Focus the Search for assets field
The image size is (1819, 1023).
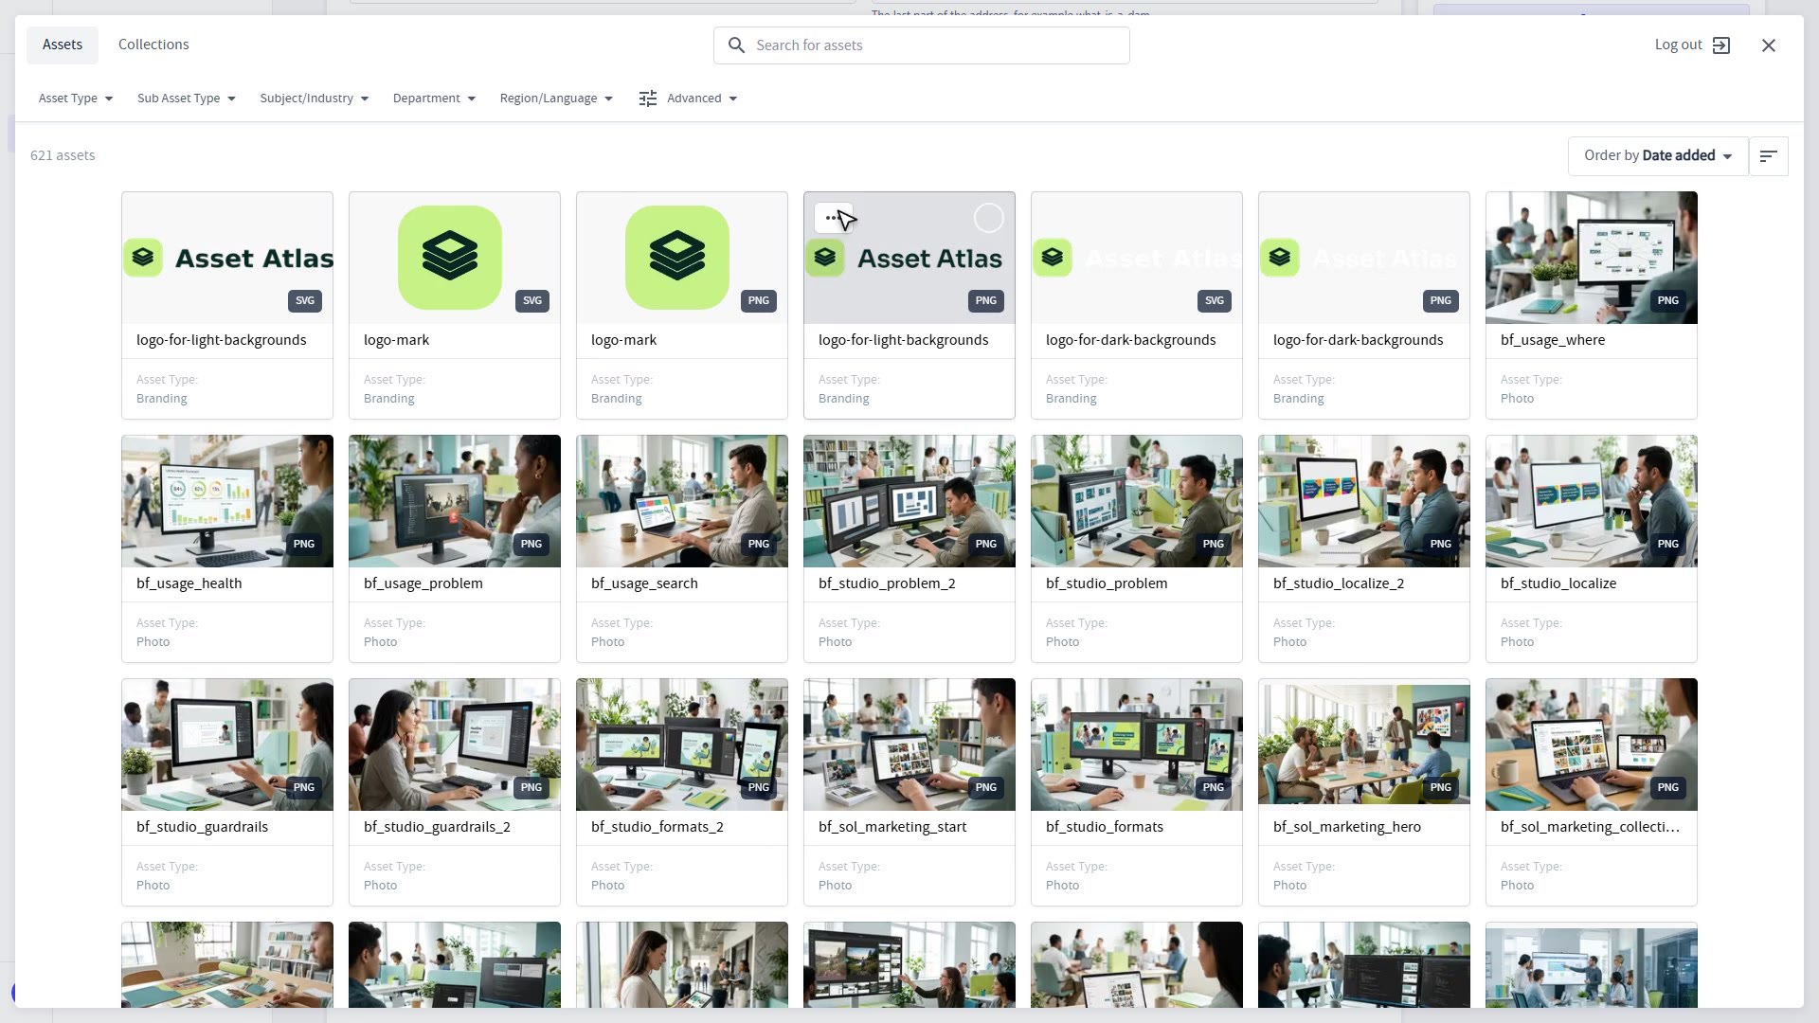pyautogui.click(x=921, y=45)
